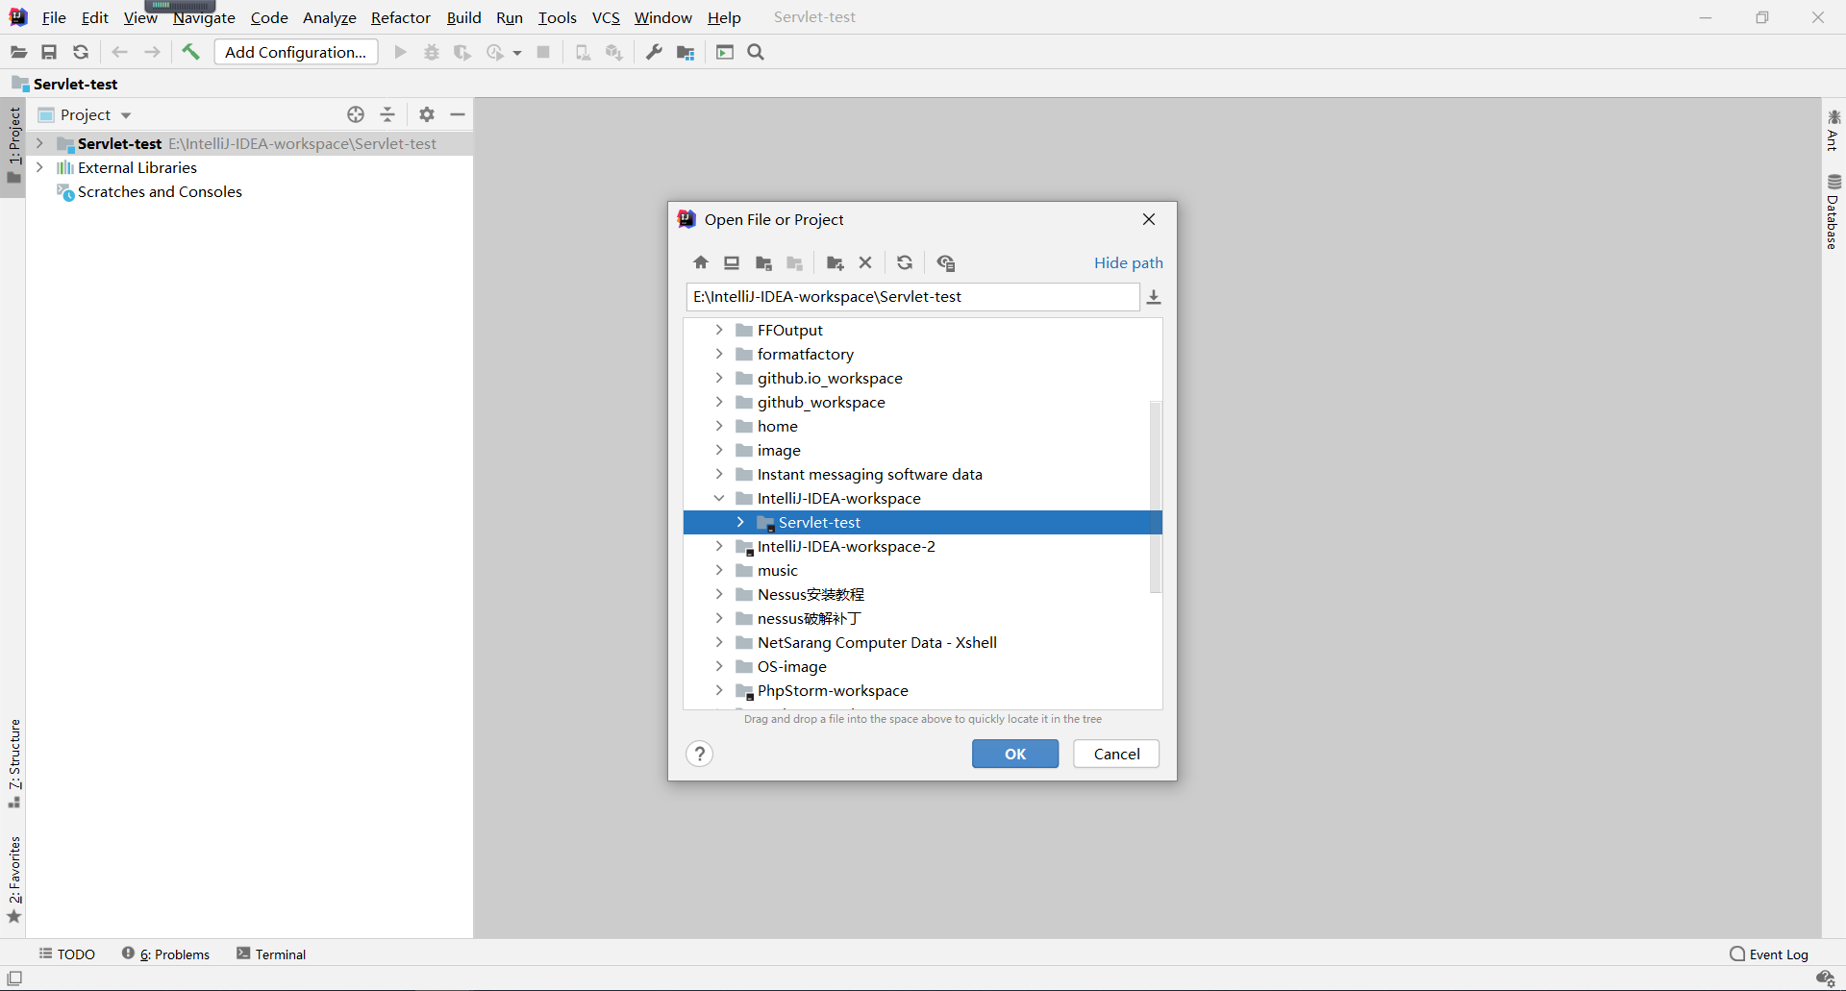Close the Open File or Project dialog
This screenshot has width=1846, height=991.
point(1149,219)
